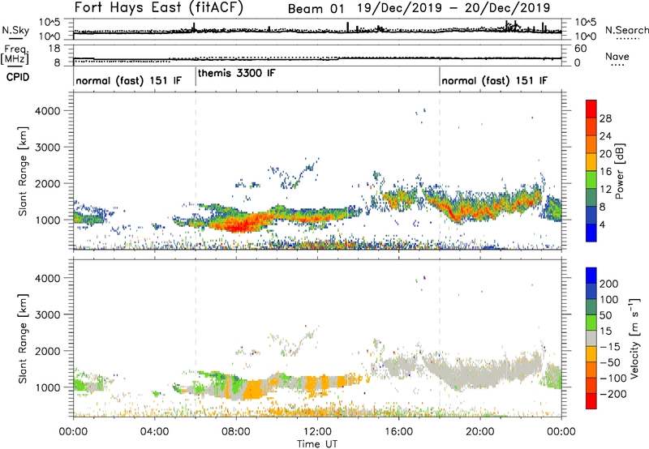Viewport: 649px width, 449px height.
Task: Click the "N.Sky" legend label
Action: pyautogui.click(x=15, y=30)
